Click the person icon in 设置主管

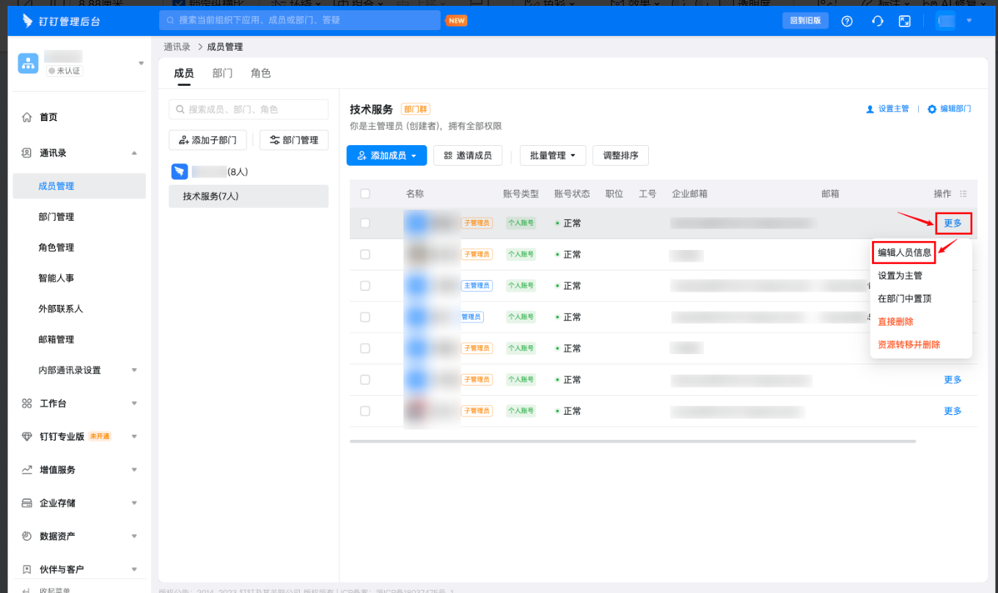point(870,108)
